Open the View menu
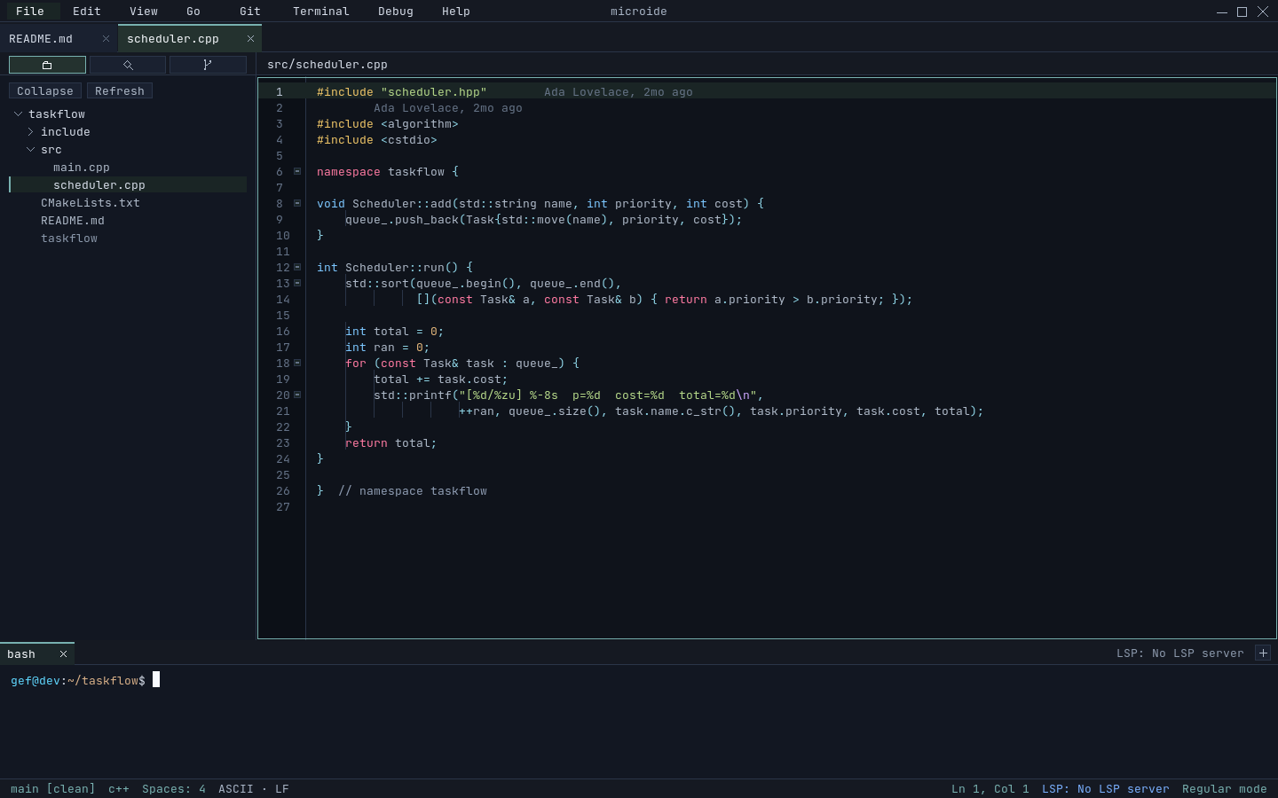1278x798 pixels. pyautogui.click(x=143, y=11)
